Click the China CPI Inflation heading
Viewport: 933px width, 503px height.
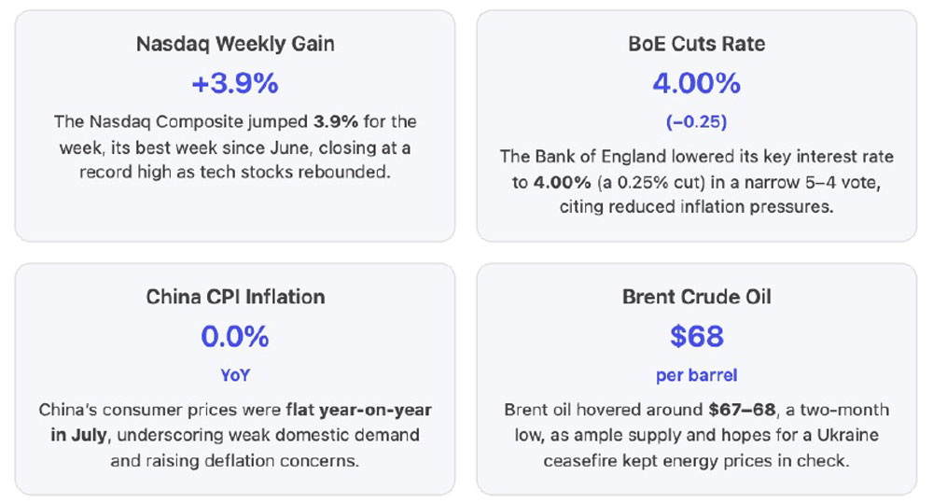(x=235, y=297)
